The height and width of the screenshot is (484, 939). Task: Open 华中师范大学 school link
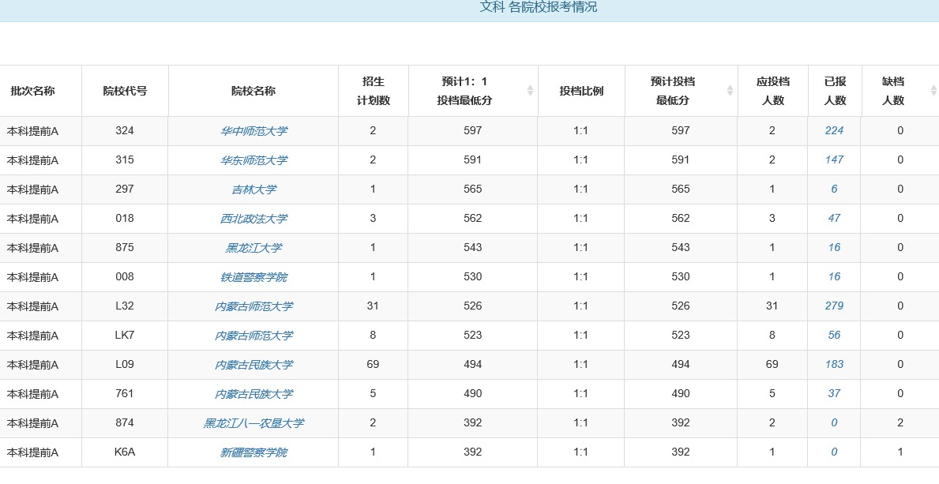[253, 131]
